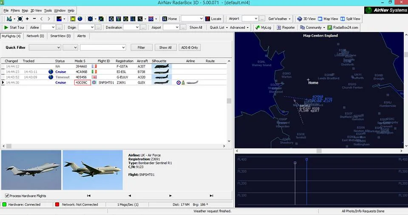Open the combo box next to Home
The height and width of the screenshot is (215, 408).
192,19
